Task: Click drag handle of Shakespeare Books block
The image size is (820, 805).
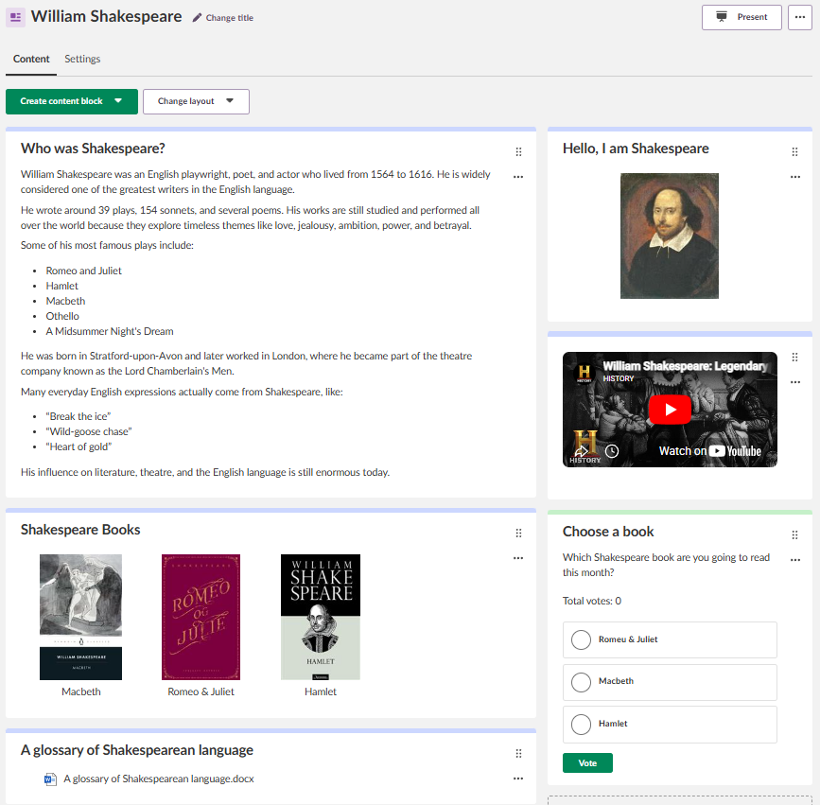Action: click(x=518, y=533)
